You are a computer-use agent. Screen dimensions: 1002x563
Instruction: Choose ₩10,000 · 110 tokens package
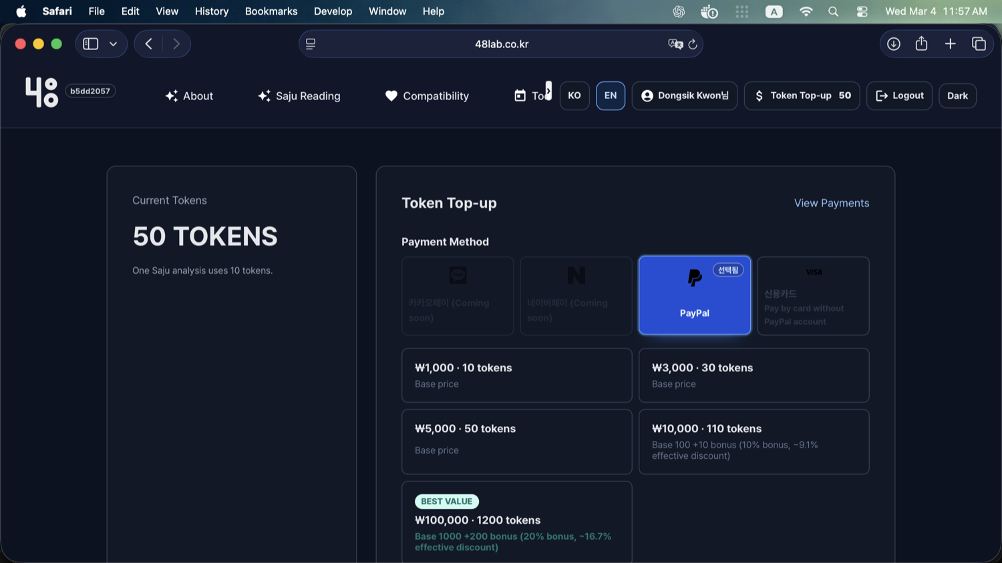click(754, 441)
